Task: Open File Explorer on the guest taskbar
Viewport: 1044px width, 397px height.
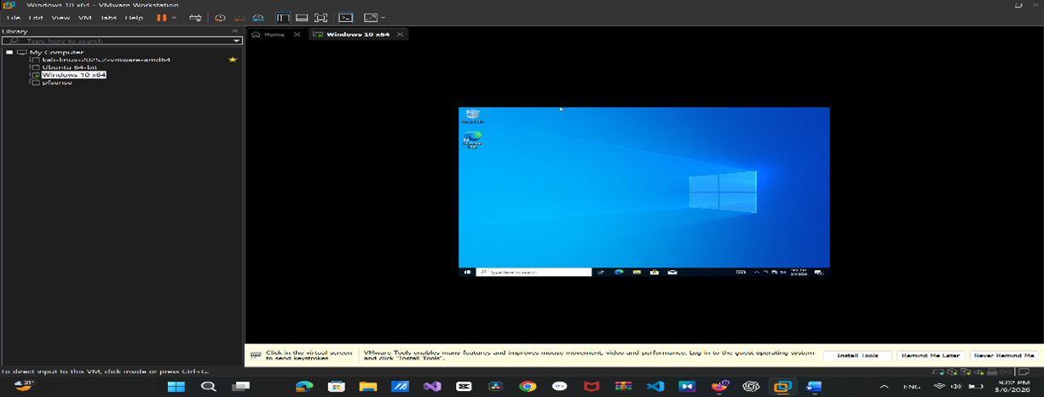Action: 637,273
